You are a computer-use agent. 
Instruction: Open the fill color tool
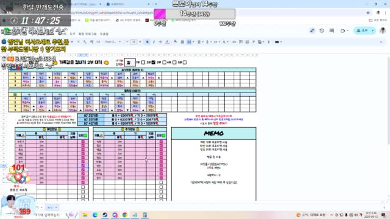175,42
